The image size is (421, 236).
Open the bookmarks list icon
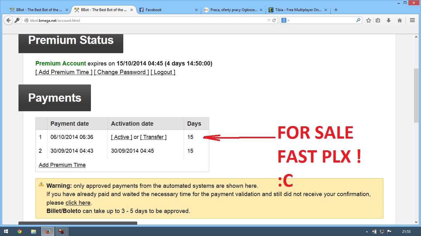[378, 21]
